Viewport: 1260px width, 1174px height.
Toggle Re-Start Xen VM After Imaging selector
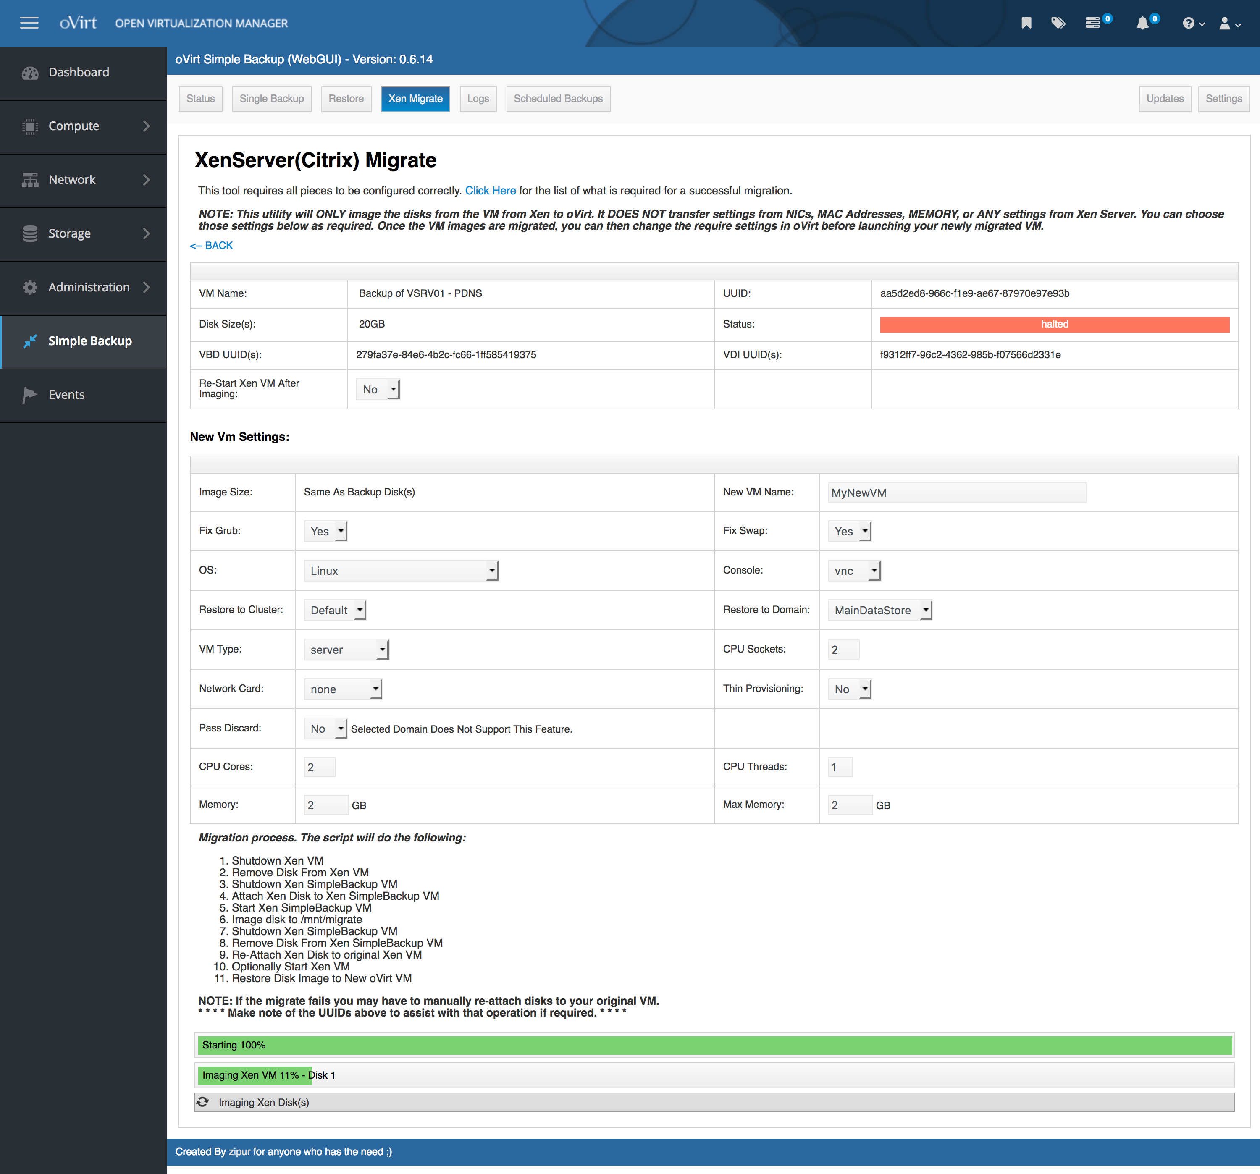378,389
